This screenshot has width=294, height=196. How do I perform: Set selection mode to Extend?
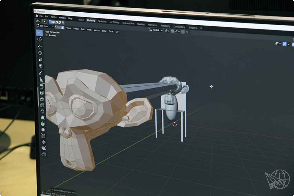(54, 22)
